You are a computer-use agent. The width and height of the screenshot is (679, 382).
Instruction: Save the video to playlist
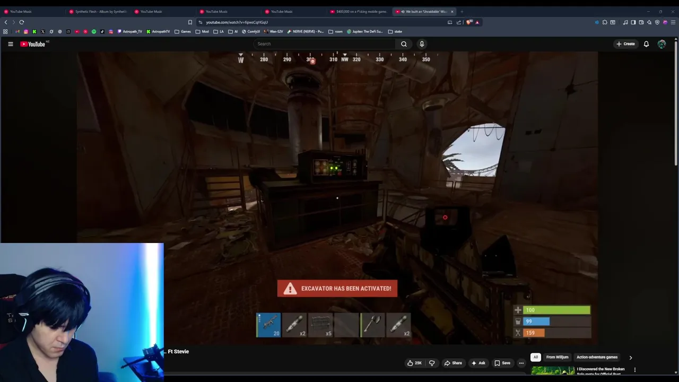[x=502, y=363]
